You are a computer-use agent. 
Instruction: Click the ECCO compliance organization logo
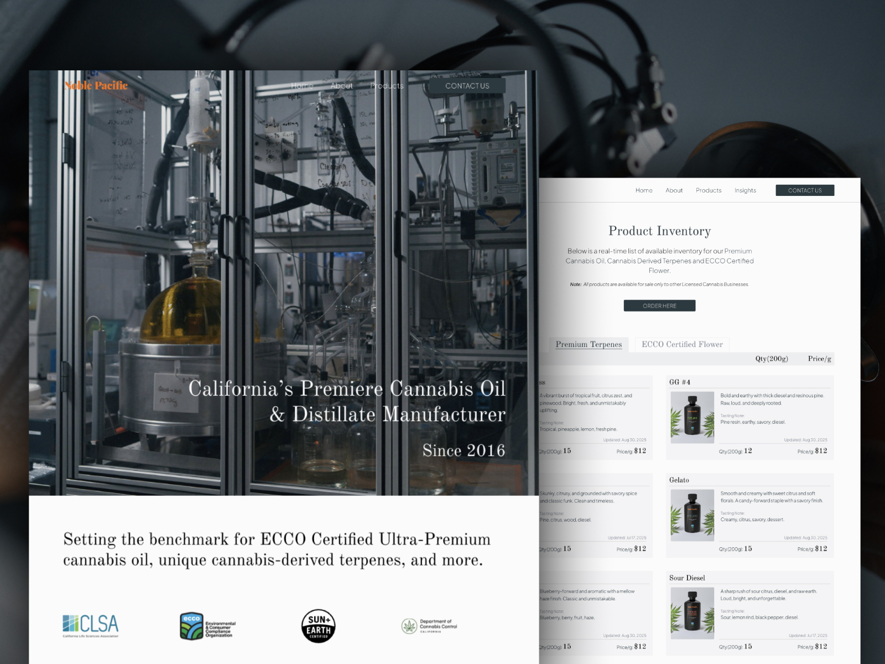point(208,626)
